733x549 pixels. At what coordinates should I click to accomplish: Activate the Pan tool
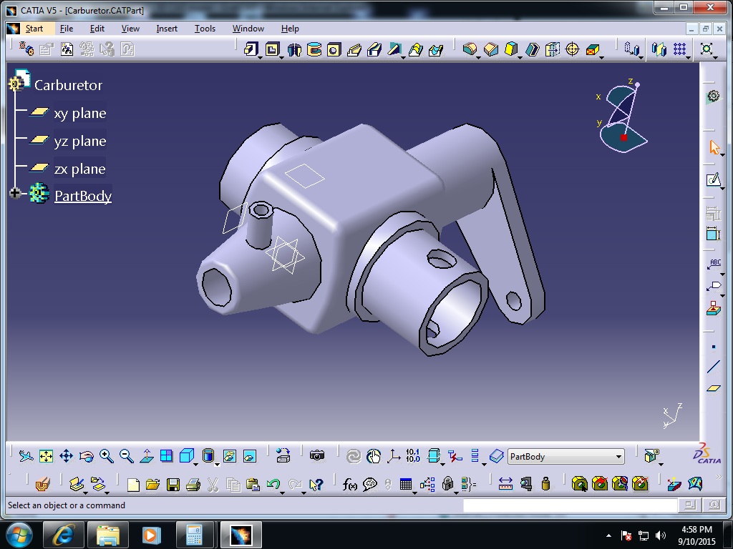66,456
